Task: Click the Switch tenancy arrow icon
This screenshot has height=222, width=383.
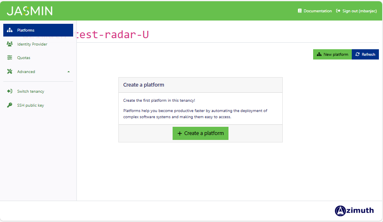Action: 10,92
